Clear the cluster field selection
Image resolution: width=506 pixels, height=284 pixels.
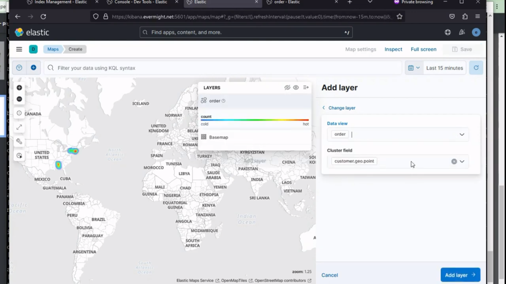tap(454, 161)
